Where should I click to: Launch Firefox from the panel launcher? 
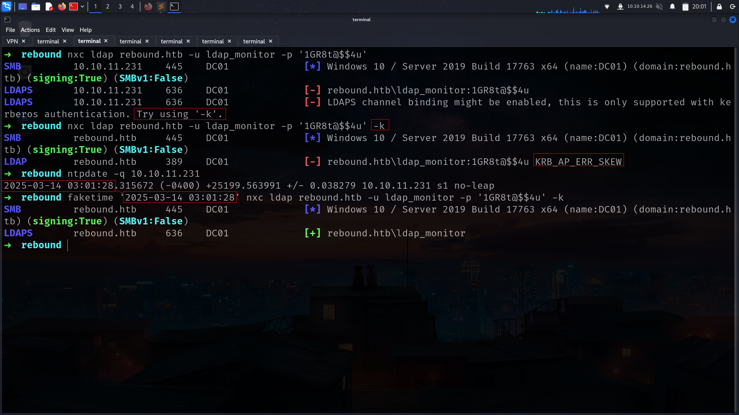(x=62, y=6)
